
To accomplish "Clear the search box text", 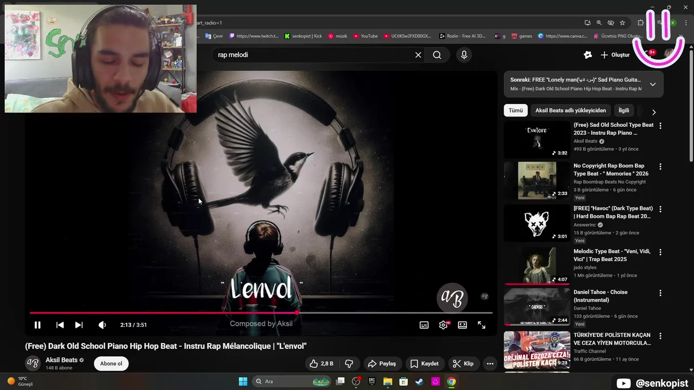I will pos(418,55).
